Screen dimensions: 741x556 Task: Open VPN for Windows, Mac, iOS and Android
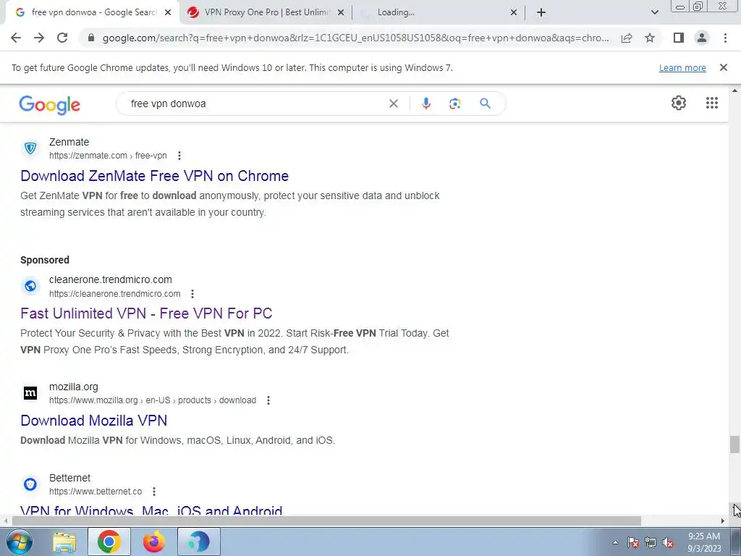click(x=151, y=510)
